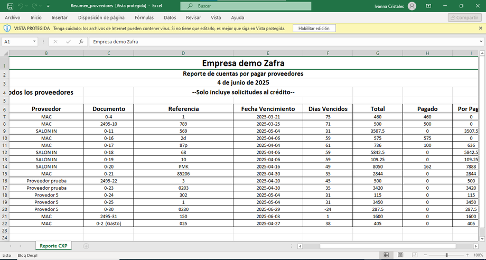The image size is (486, 260).
Task: Click the horizontal scrollbar right arrow
Action: pyautogui.click(x=476, y=246)
